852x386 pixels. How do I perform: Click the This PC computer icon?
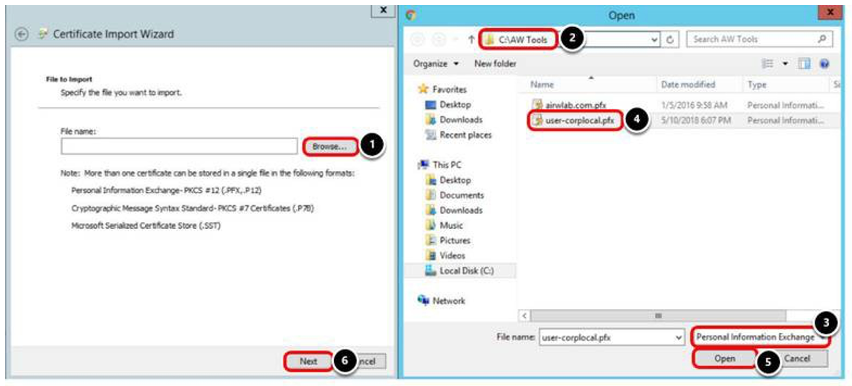click(423, 165)
